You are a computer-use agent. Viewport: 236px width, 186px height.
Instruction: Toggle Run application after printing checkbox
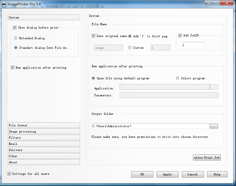tap(12, 68)
